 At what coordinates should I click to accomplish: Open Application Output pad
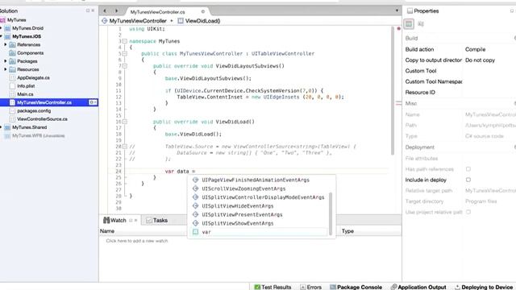coord(418,287)
